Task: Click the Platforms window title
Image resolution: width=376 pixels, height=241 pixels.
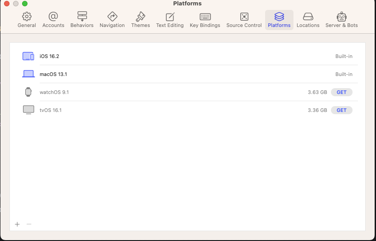Action: click(187, 4)
